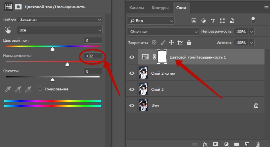Open the Все color range dropdown

tap(60, 30)
